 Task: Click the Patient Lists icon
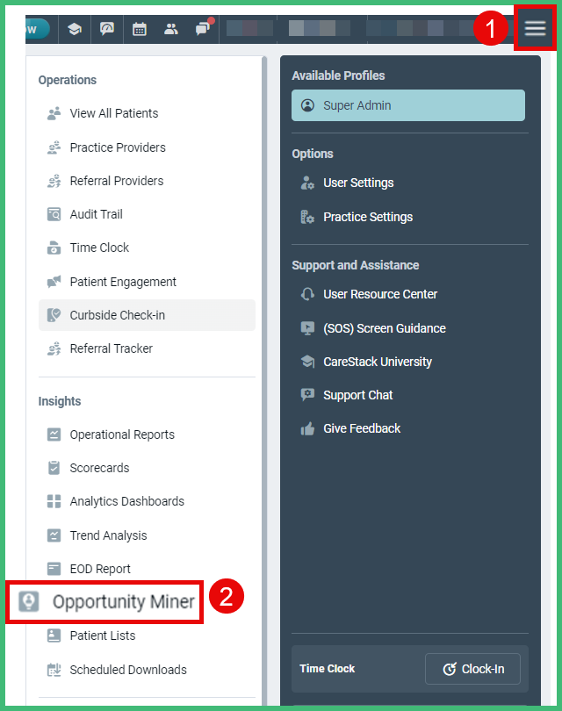(x=54, y=636)
